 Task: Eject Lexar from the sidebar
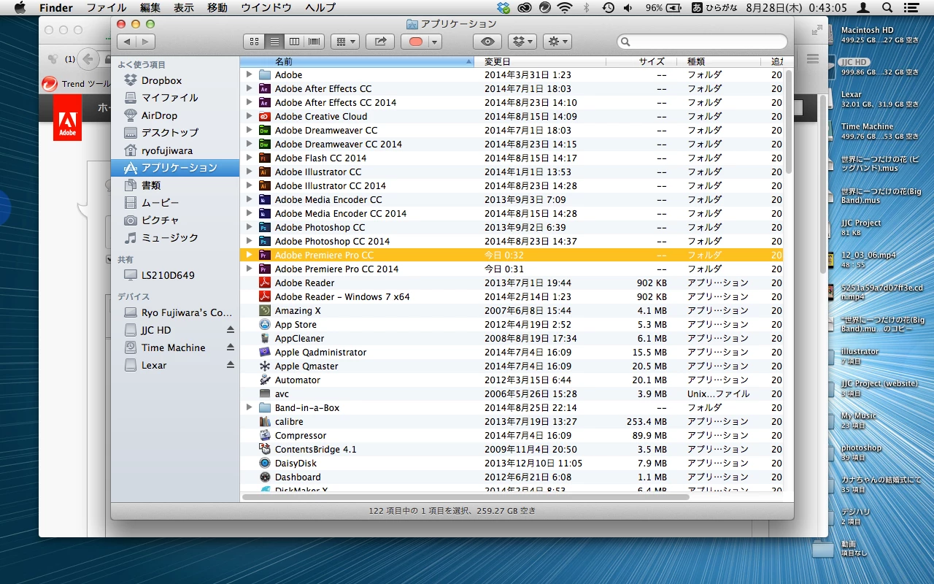(x=231, y=366)
